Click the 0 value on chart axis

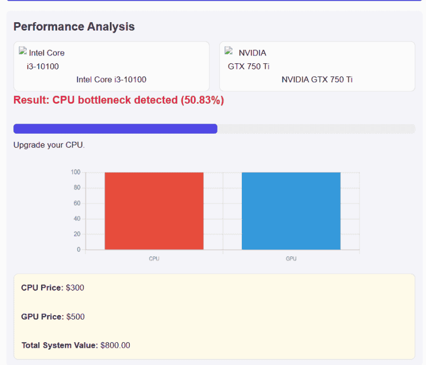(x=78, y=250)
